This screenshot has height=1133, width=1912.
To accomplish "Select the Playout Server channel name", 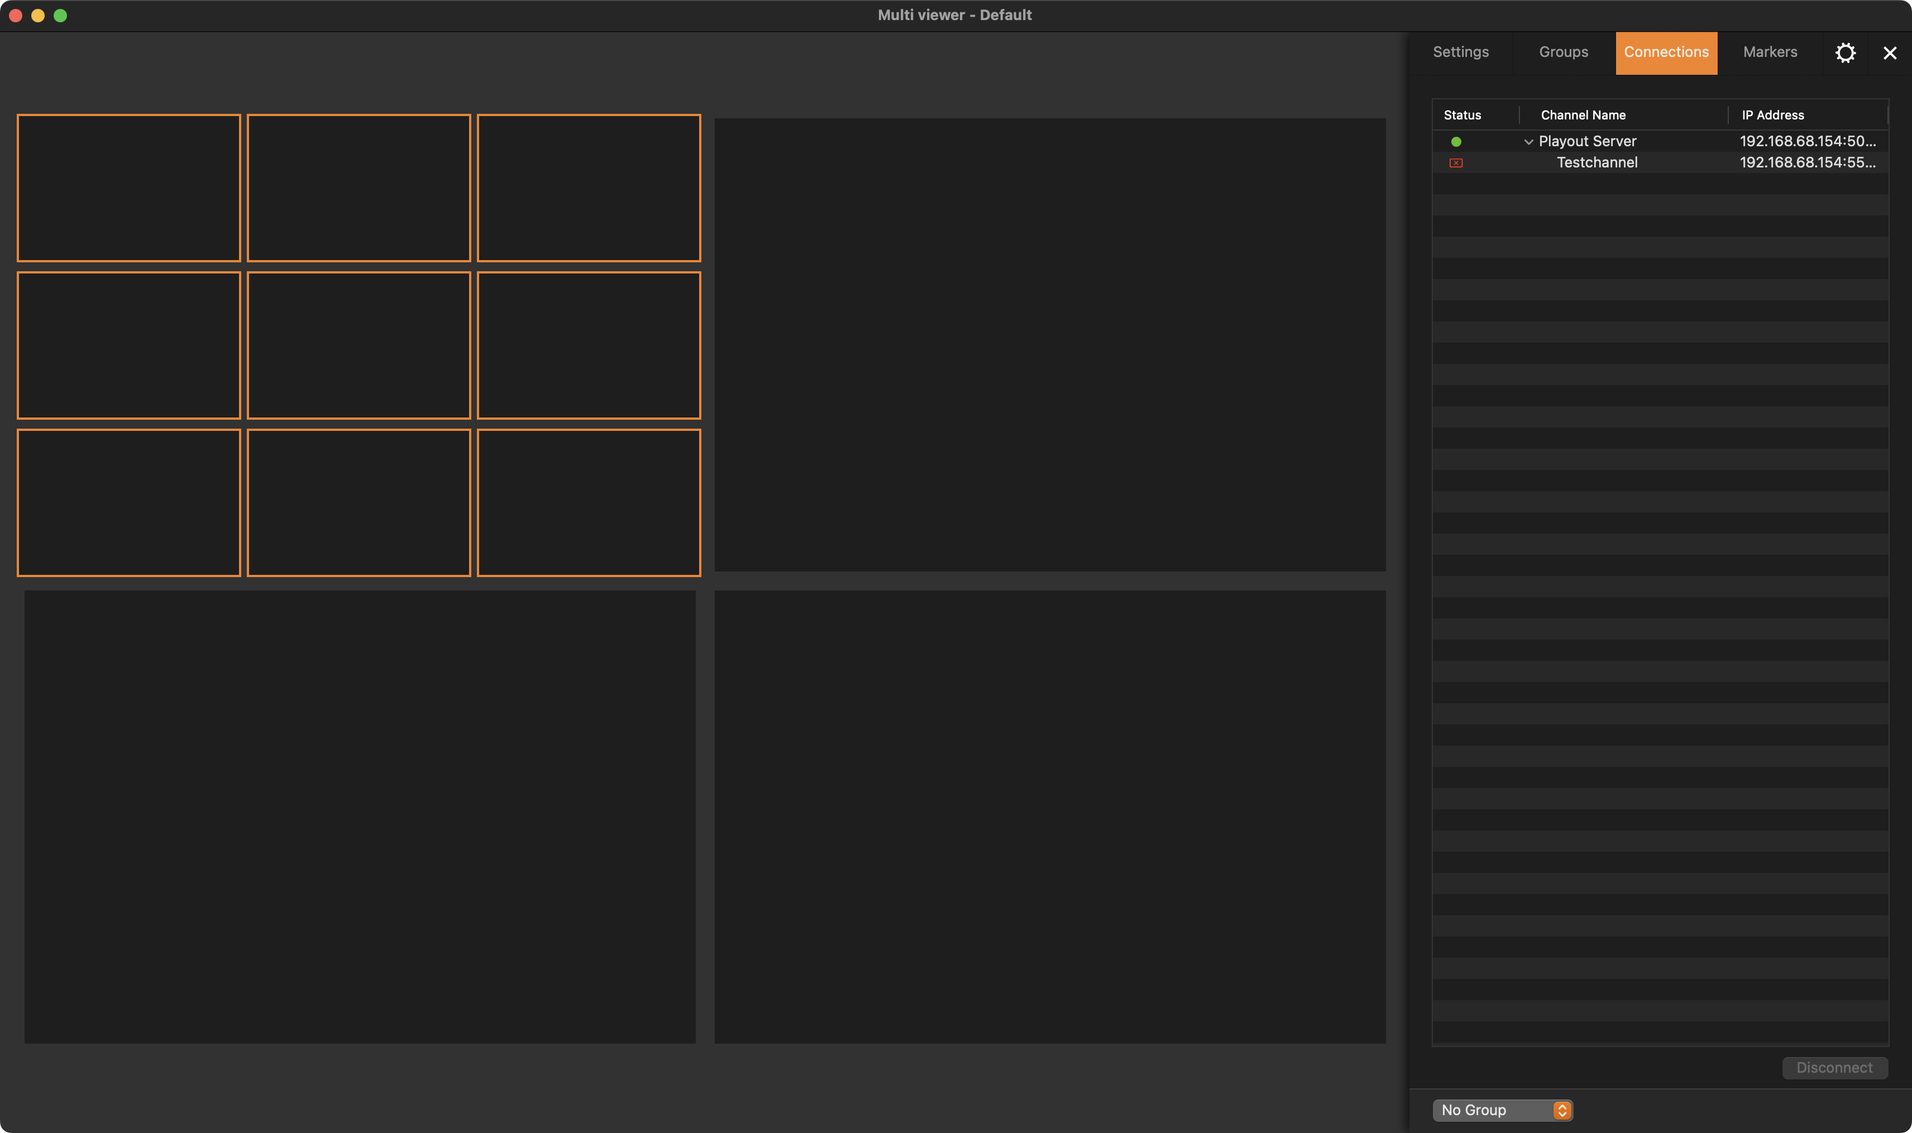I will (1586, 141).
